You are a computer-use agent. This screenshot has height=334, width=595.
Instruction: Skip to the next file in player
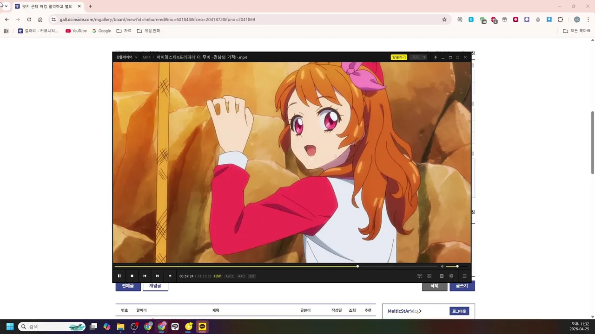(x=157, y=276)
